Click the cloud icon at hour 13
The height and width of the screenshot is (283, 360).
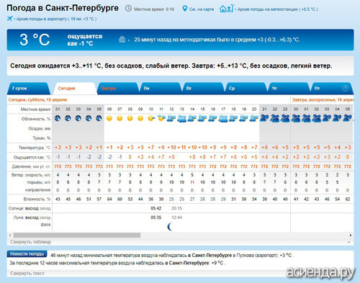pyautogui.click(x=182, y=119)
